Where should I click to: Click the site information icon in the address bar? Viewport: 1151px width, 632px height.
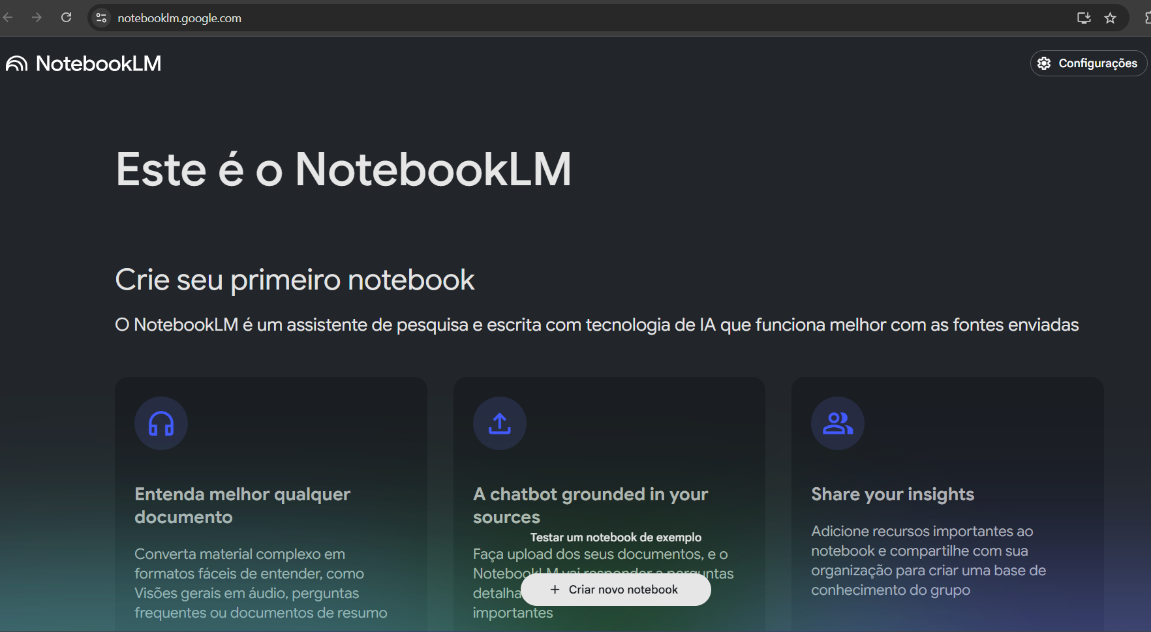101,18
